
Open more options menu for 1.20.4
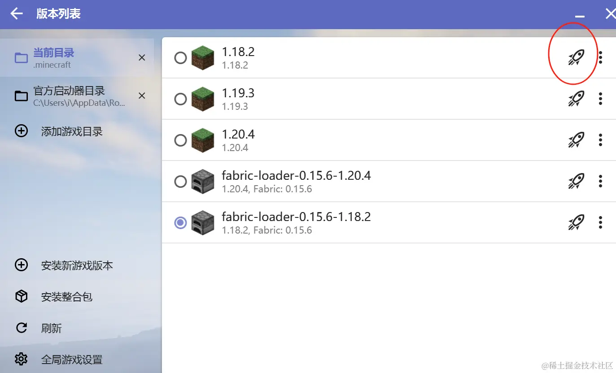(x=600, y=140)
